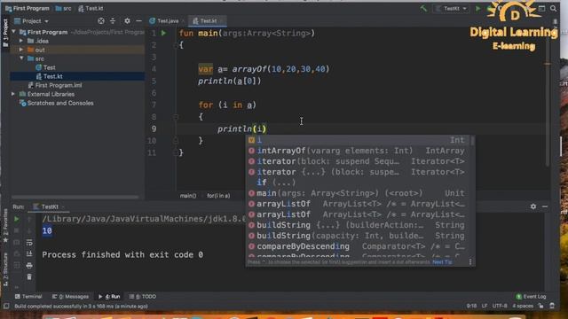Click the 'First Program' breadcrumb in navigation bar

point(28,8)
